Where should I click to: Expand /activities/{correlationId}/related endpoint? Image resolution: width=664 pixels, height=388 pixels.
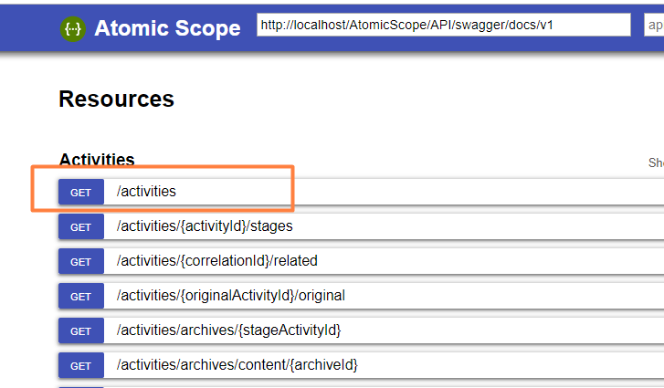(217, 261)
